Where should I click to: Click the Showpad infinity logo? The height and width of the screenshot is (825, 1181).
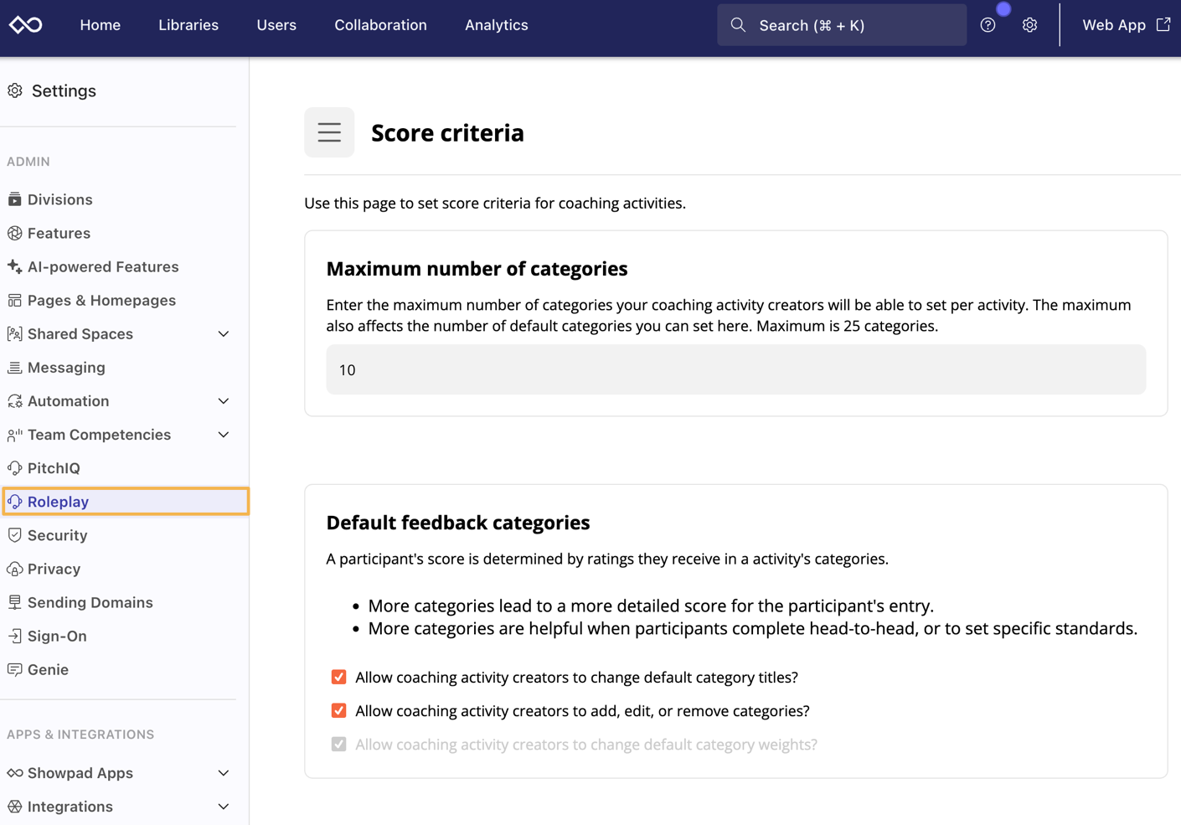click(x=25, y=25)
